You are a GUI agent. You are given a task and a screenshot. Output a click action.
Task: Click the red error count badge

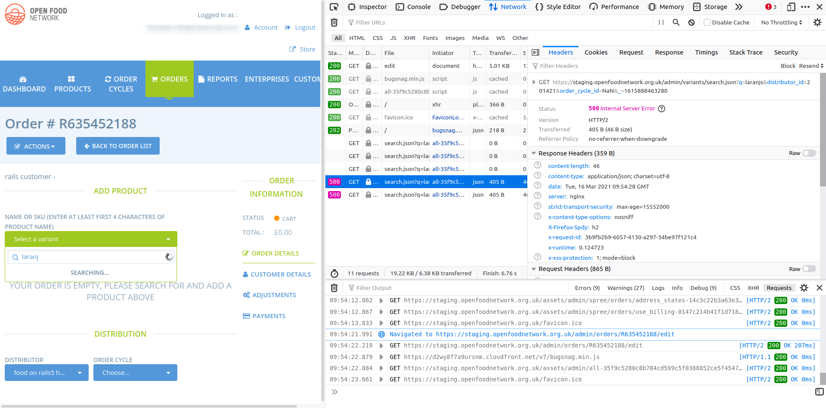point(771,7)
